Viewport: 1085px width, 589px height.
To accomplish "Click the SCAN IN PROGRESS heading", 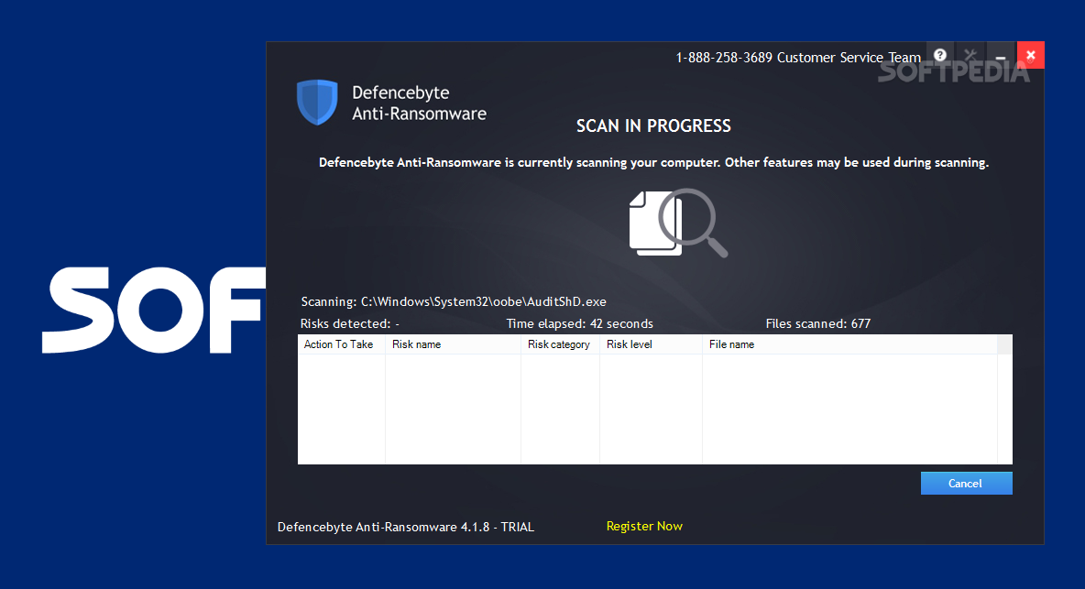I will [654, 125].
